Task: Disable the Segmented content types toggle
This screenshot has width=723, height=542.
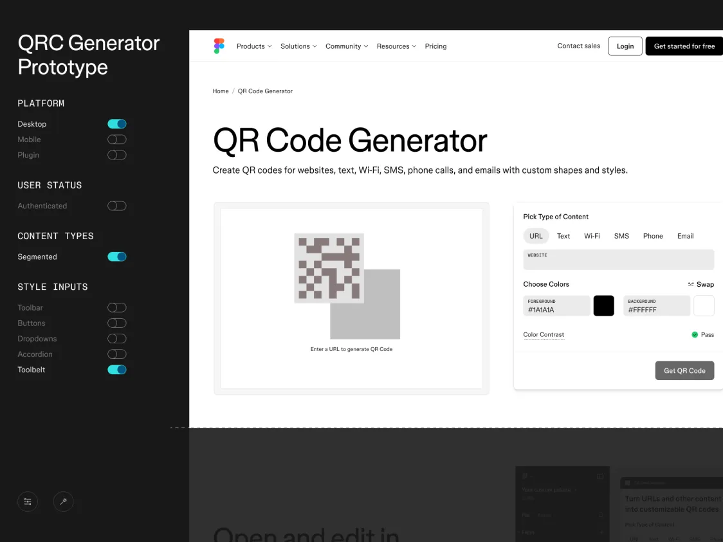Action: point(116,257)
